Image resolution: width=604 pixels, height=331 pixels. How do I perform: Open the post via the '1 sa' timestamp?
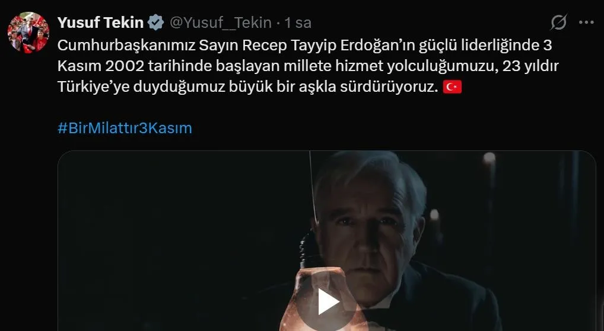(298, 23)
